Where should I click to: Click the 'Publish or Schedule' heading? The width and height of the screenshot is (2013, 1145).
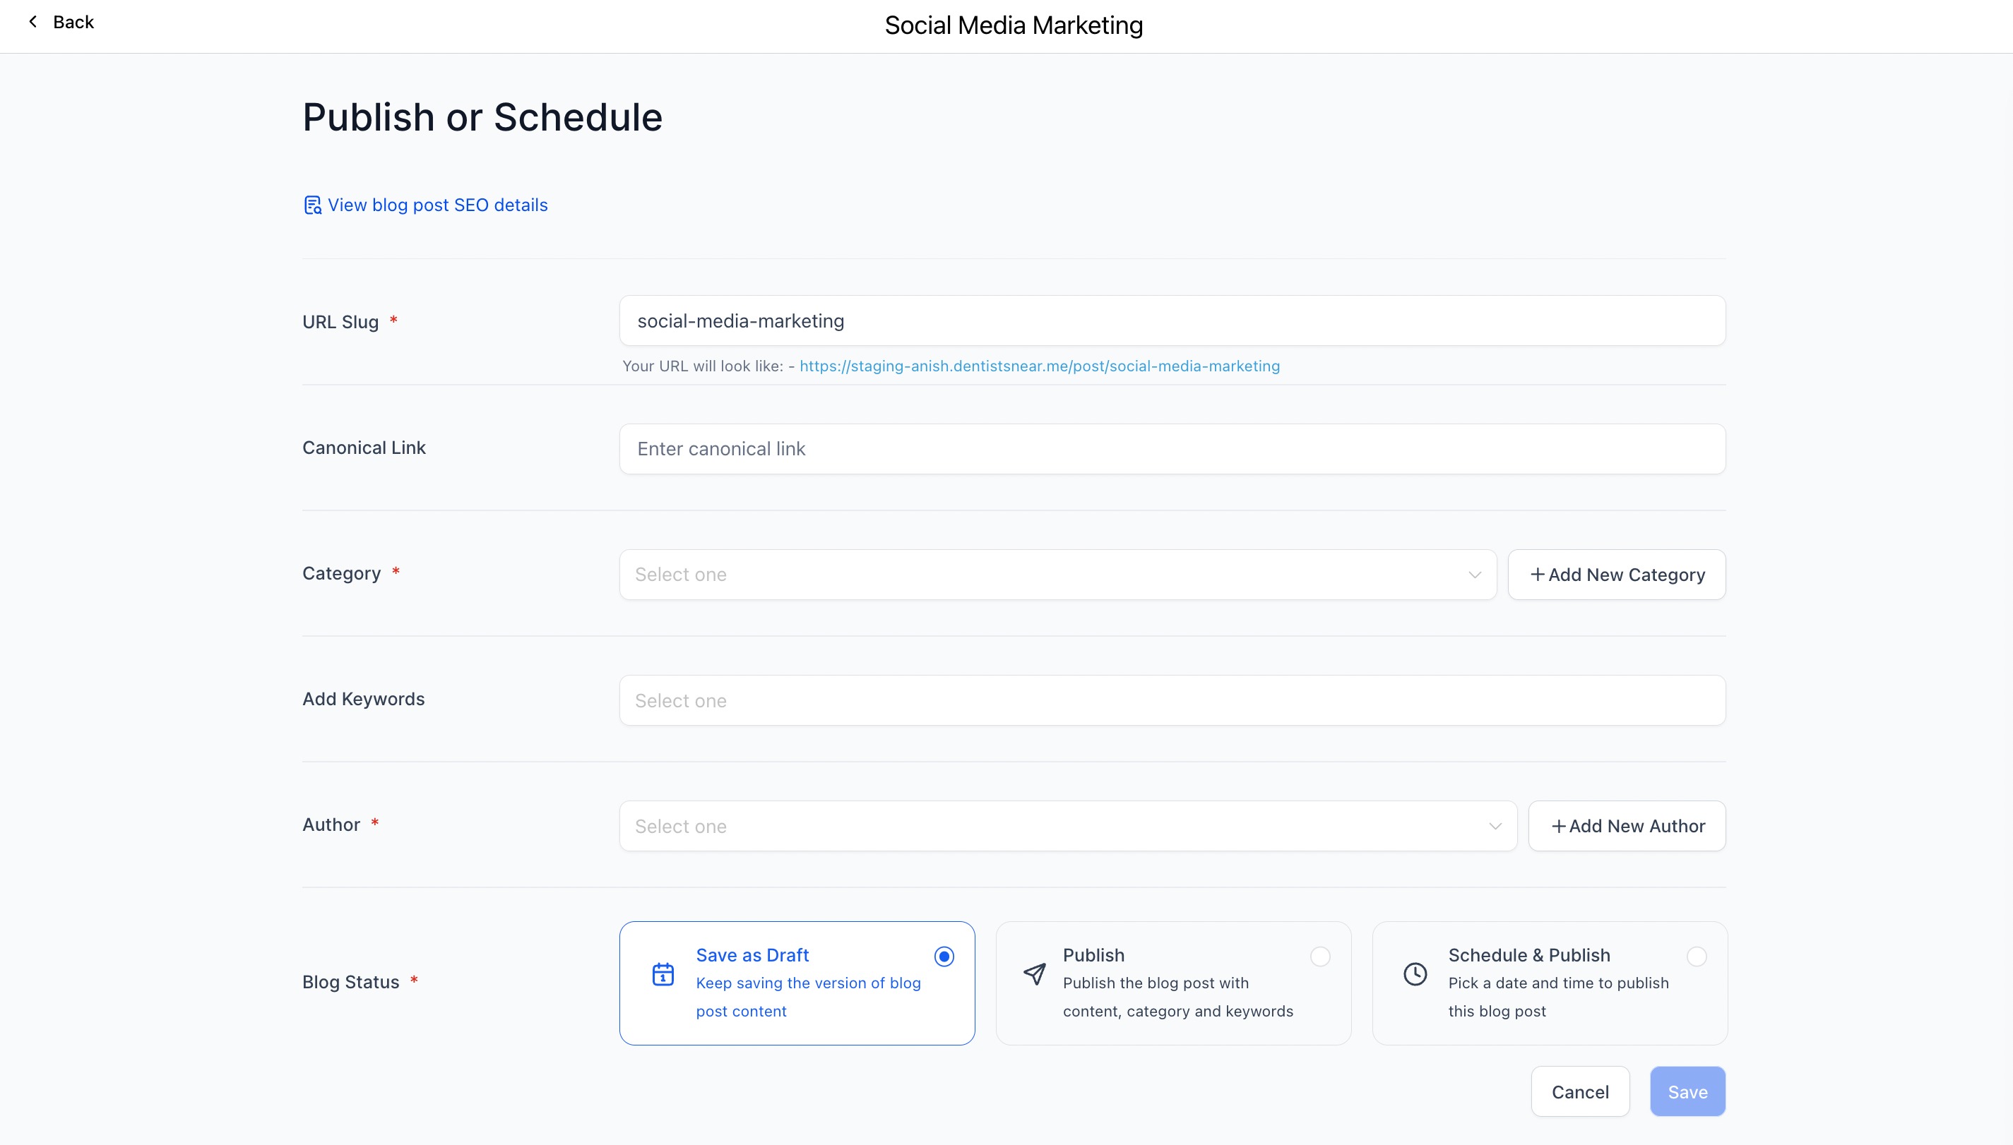(482, 118)
